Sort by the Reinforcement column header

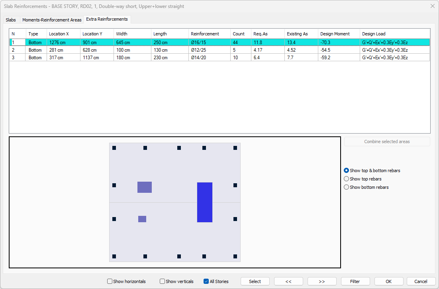pos(210,34)
